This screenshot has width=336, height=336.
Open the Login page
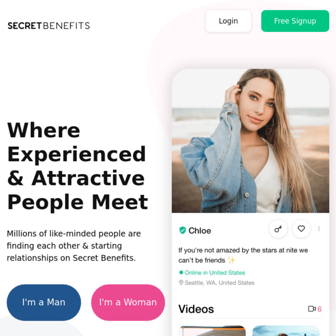(x=228, y=21)
